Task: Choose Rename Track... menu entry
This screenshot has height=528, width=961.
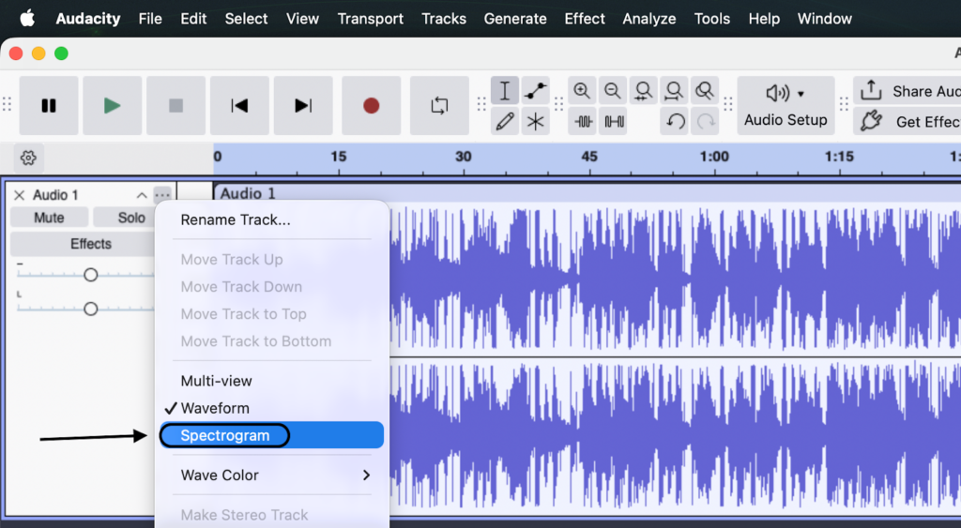Action: (236, 220)
